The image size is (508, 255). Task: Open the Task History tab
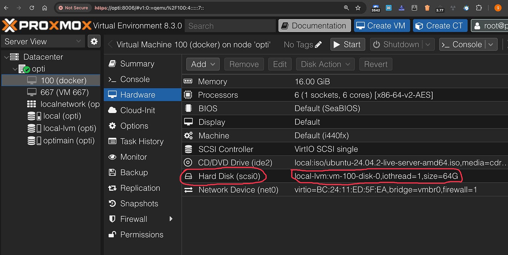143,141
